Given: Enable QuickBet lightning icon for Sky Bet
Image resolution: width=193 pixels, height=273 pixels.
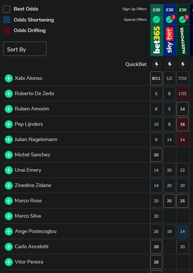Looking at the screenshot, I should coord(170,64).
